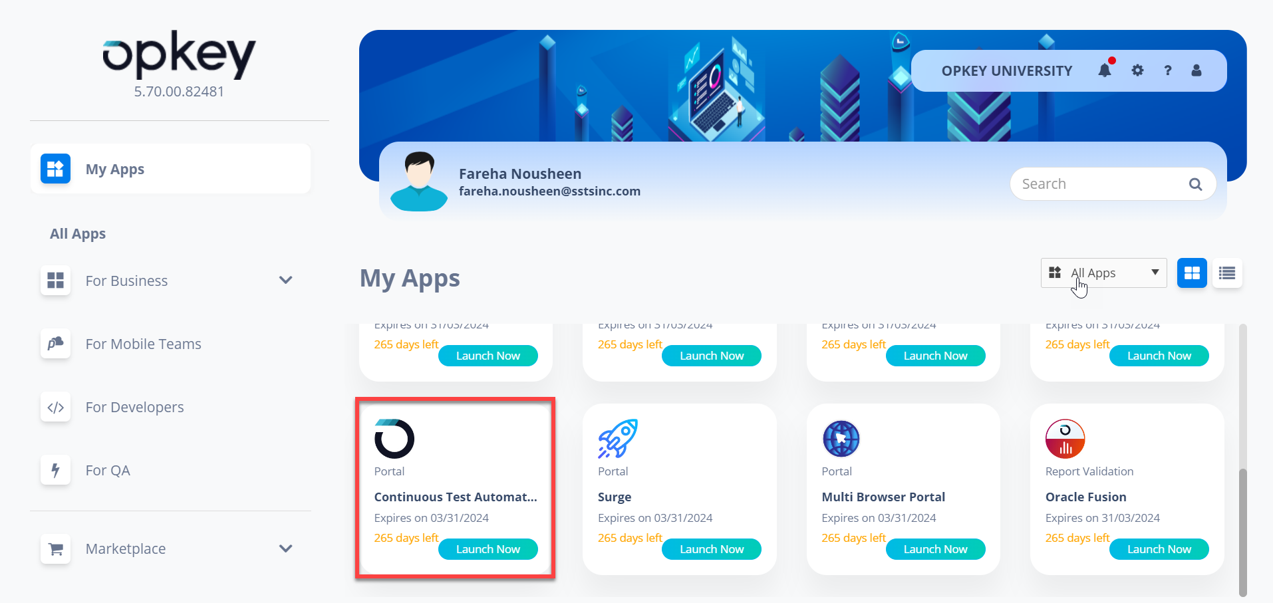
Task: Select For QA menu item
Action: [108, 470]
